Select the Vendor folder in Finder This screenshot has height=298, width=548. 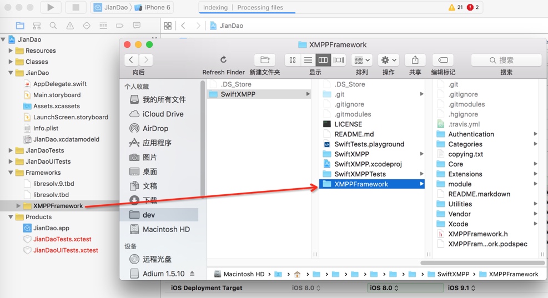pyautogui.click(x=459, y=214)
